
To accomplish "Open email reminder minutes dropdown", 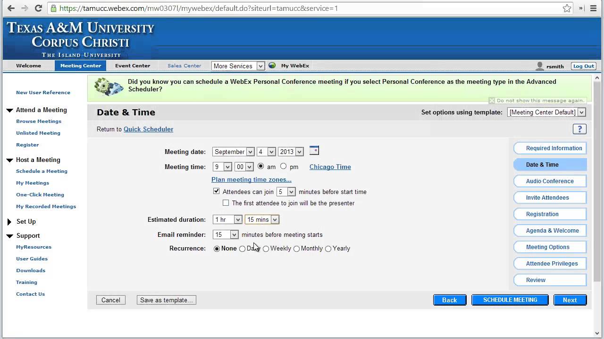I will coord(226,234).
